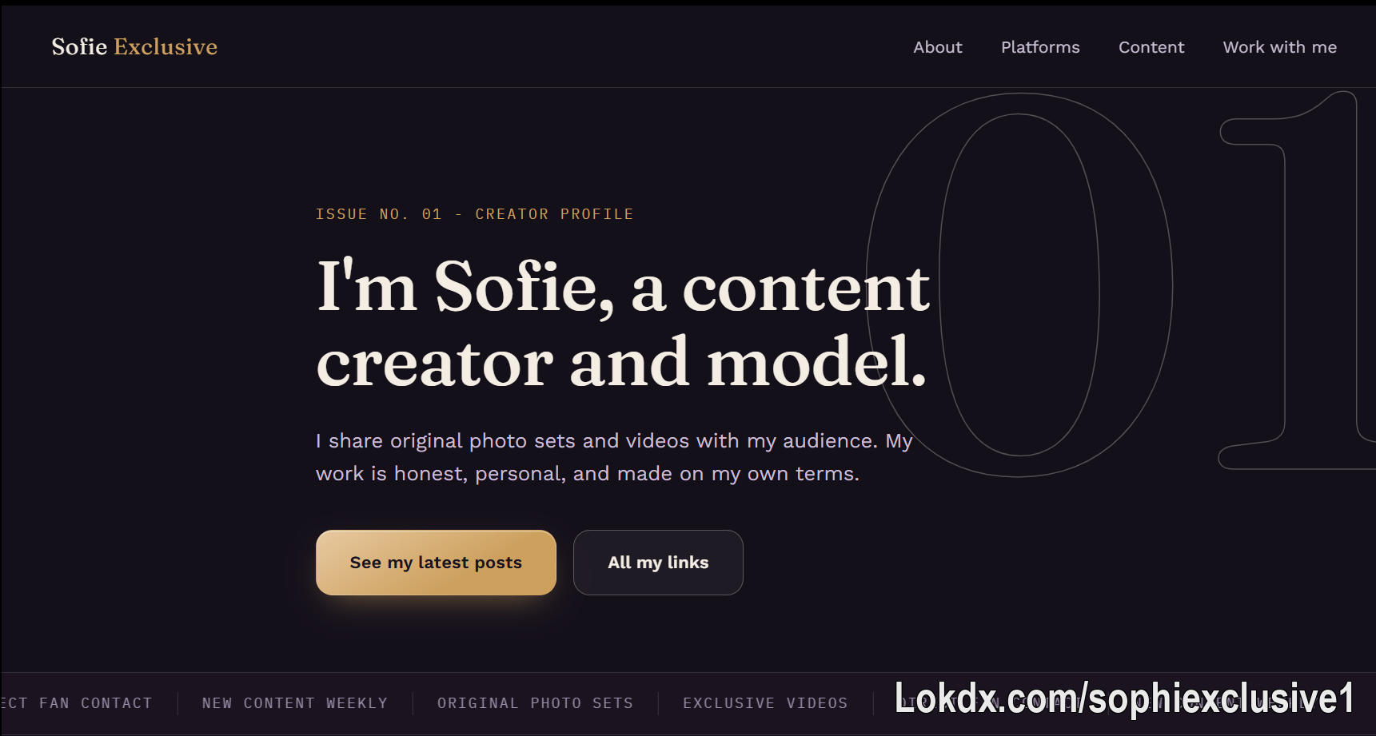The image size is (1376, 736).
Task: Open the All my links button
Action: pyautogui.click(x=658, y=563)
